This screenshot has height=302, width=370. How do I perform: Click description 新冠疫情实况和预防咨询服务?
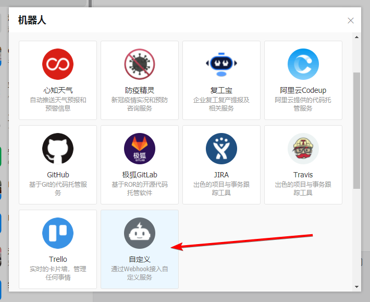click(x=140, y=104)
